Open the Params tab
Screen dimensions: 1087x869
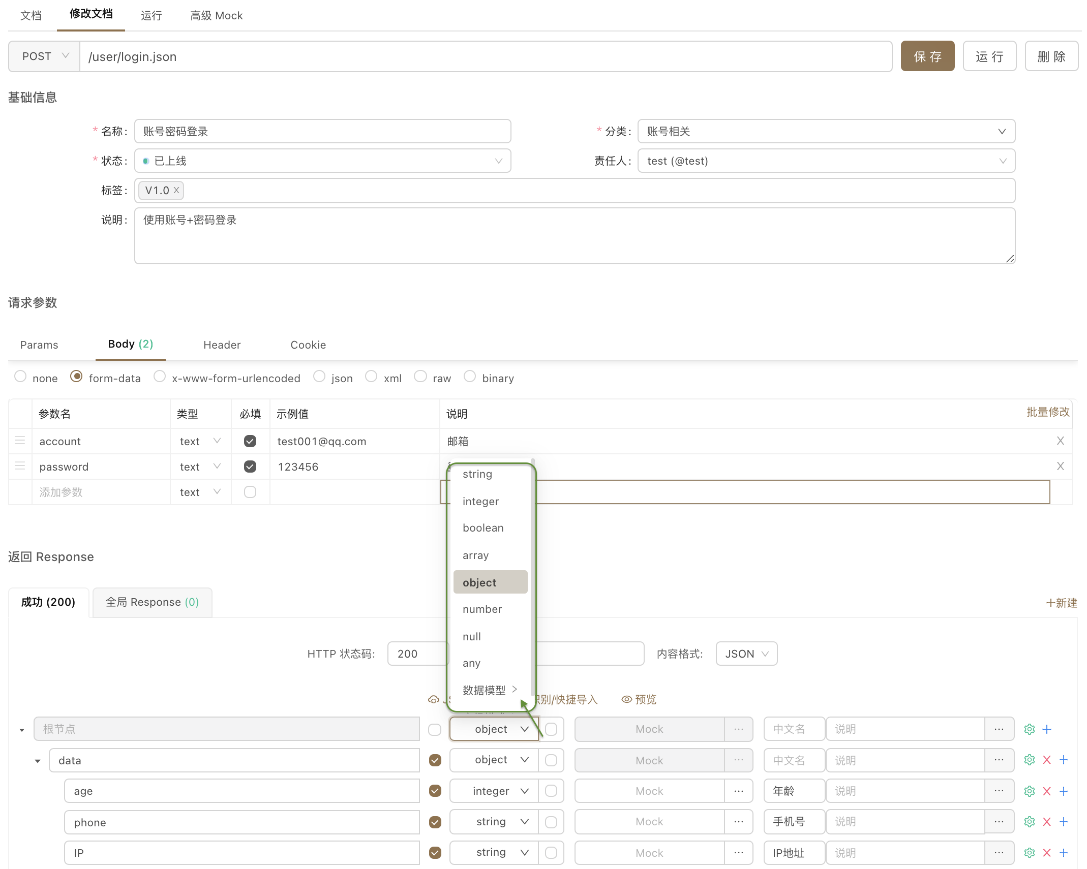tap(39, 345)
